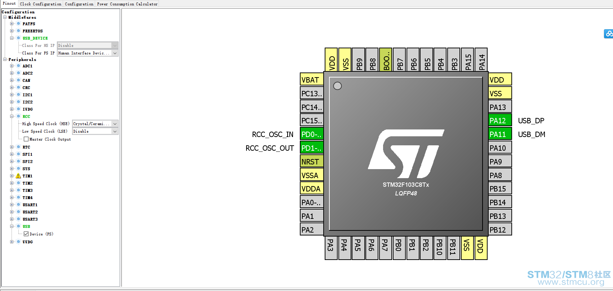
Task: Click the RCC_OSC_OUT signal label
Action: tap(270, 148)
